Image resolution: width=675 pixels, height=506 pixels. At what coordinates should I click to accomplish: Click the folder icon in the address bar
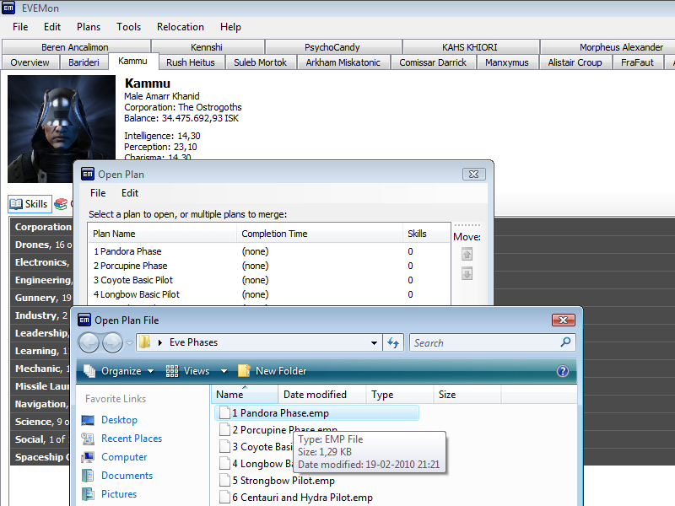tap(145, 342)
